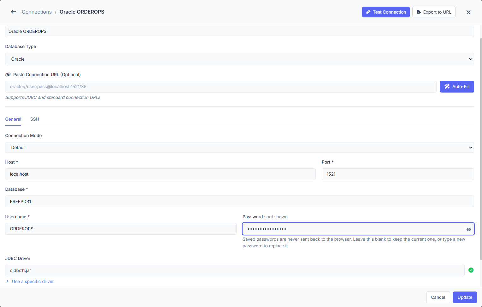Click 'Supports JDBC and standard connection URLs' text
This screenshot has height=307, width=482.
coord(53,97)
